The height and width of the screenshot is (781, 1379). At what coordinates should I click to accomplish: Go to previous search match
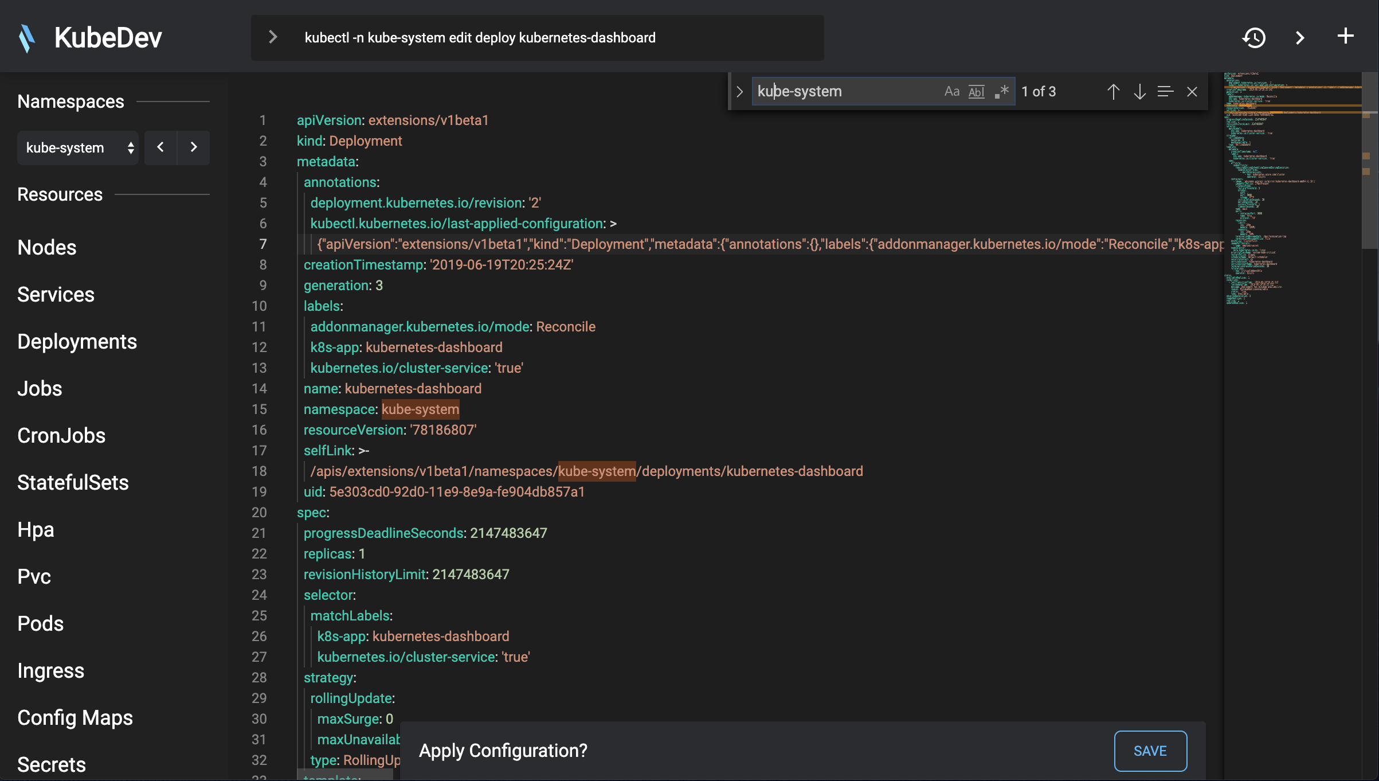coord(1113,92)
